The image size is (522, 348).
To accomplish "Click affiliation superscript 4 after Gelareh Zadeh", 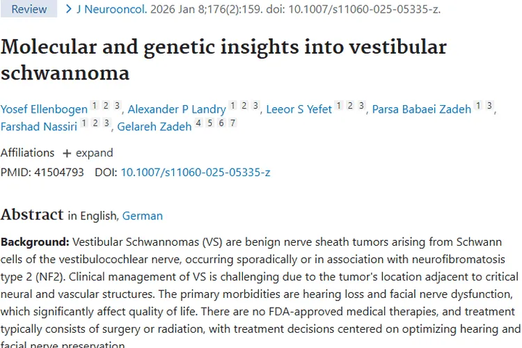I will [x=198, y=123].
